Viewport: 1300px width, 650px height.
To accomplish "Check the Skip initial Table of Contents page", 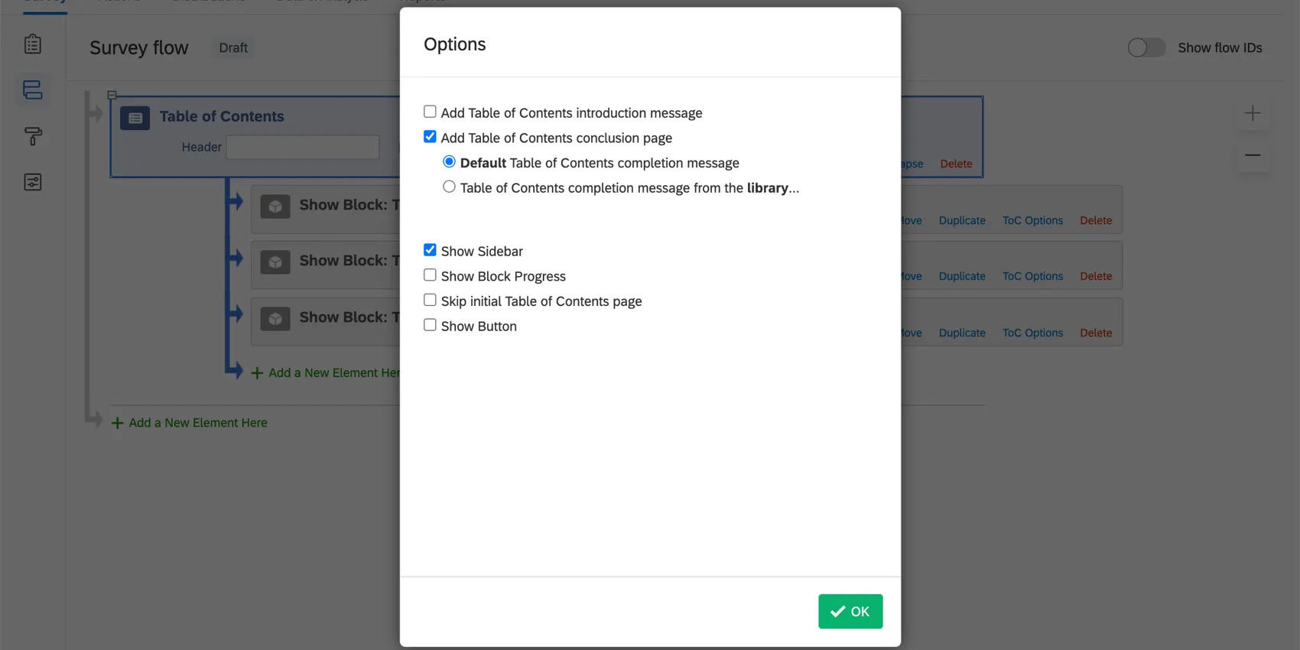I will [430, 300].
